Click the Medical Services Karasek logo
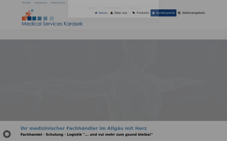227x141 pixels. click(52, 18)
